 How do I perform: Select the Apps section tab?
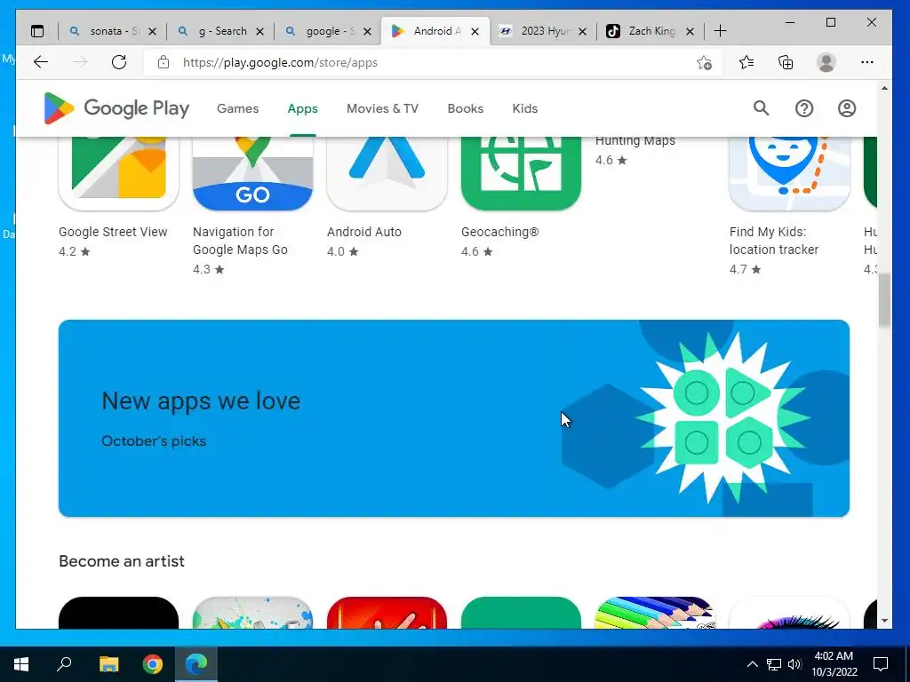pos(302,108)
